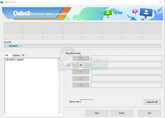
Task: Click the Exit button
Action: 149,113
